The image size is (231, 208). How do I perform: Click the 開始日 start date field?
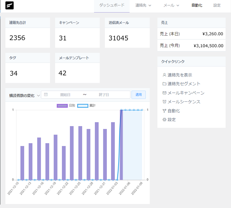click(x=65, y=95)
